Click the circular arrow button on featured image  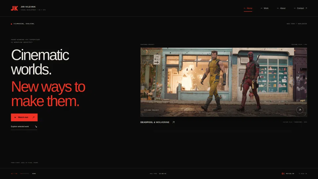[x=300, y=110]
